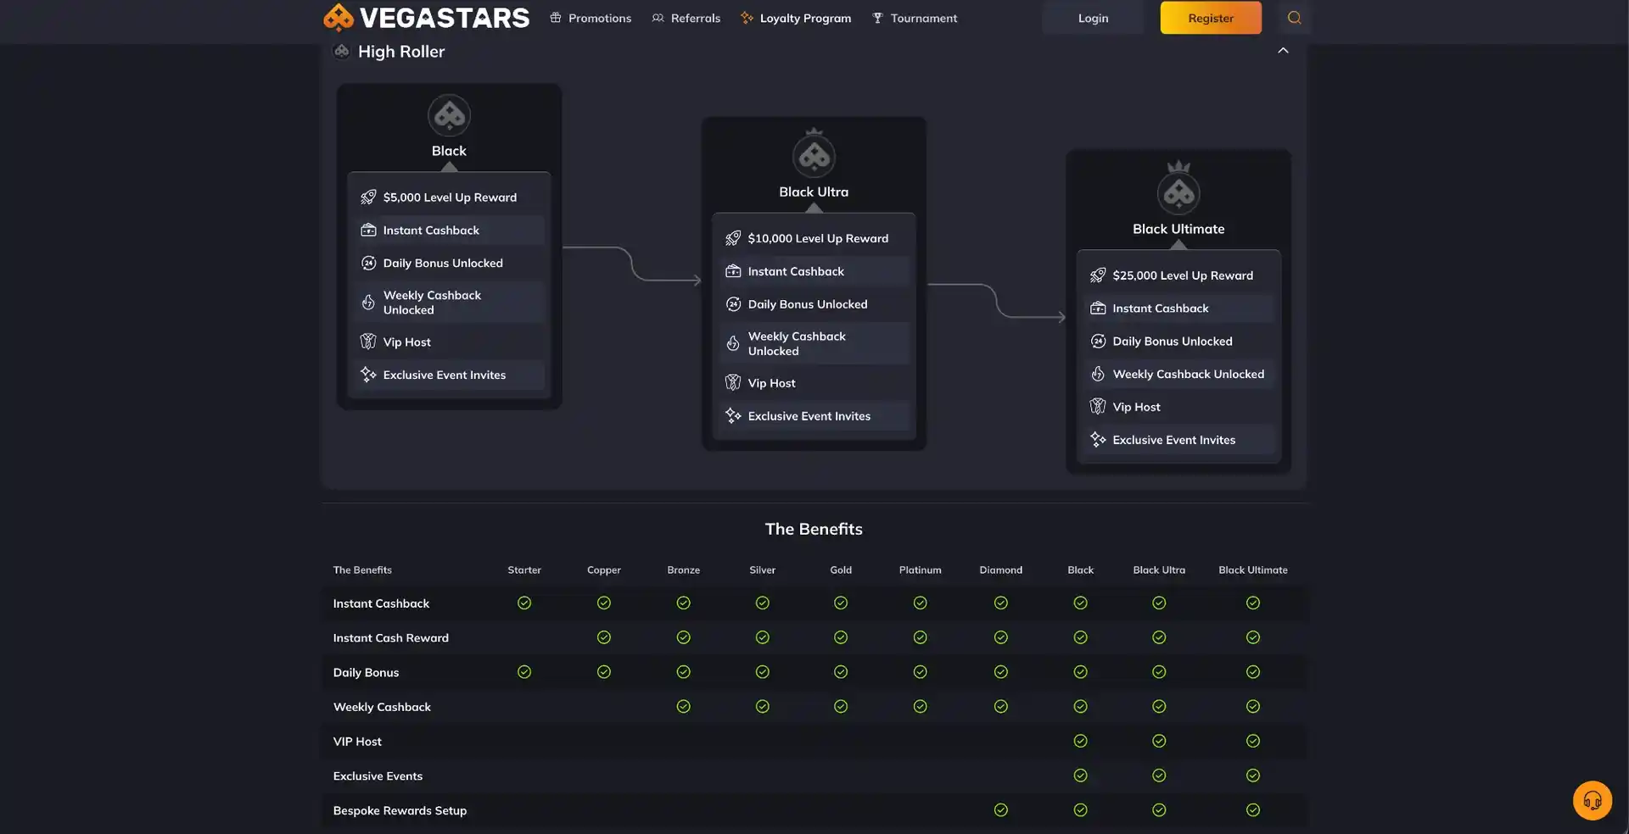Click rocket icon beside $10,000 Level Up Reward
This screenshot has width=1629, height=834.
733,239
